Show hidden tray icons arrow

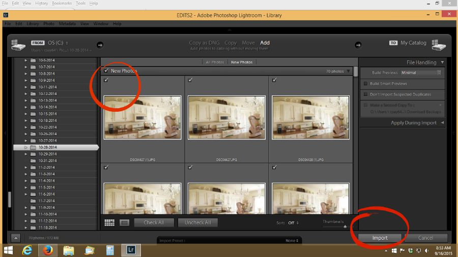[x=386, y=250]
